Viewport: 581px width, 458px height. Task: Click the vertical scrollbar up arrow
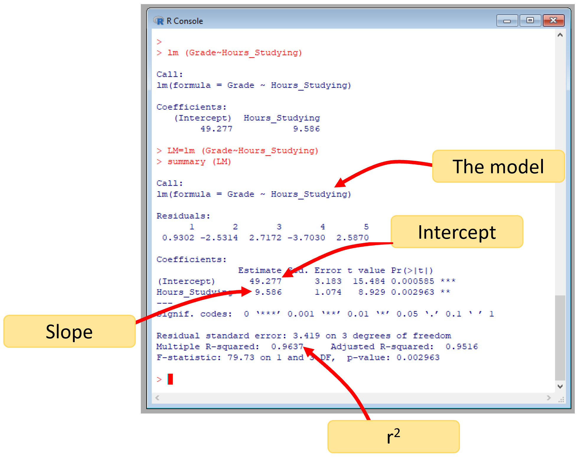point(560,35)
